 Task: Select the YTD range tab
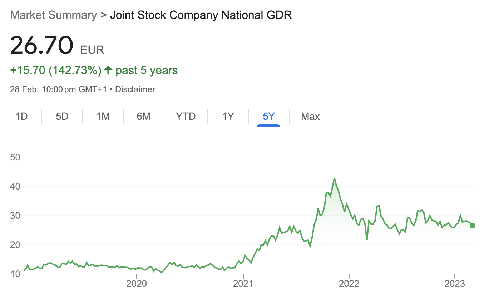coord(186,116)
